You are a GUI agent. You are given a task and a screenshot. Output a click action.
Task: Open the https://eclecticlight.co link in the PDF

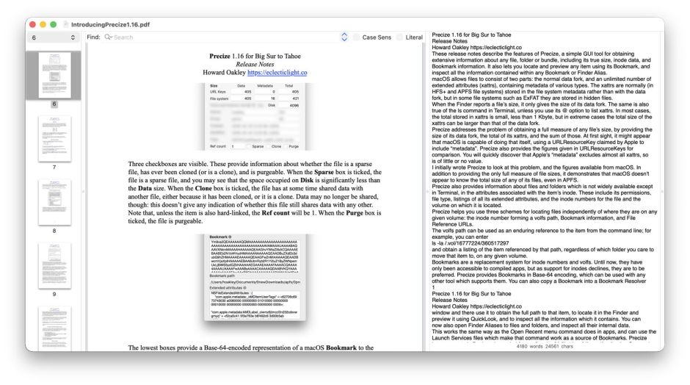[277, 72]
